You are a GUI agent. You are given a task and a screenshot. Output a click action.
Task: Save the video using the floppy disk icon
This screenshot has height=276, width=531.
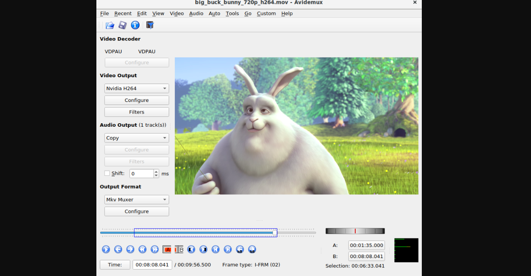coord(122,25)
